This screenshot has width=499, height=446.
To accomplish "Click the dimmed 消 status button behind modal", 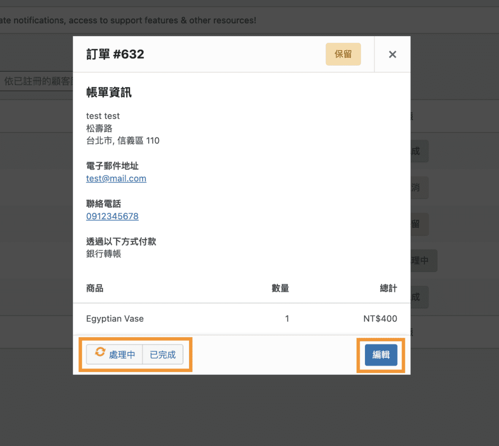I will coord(421,187).
